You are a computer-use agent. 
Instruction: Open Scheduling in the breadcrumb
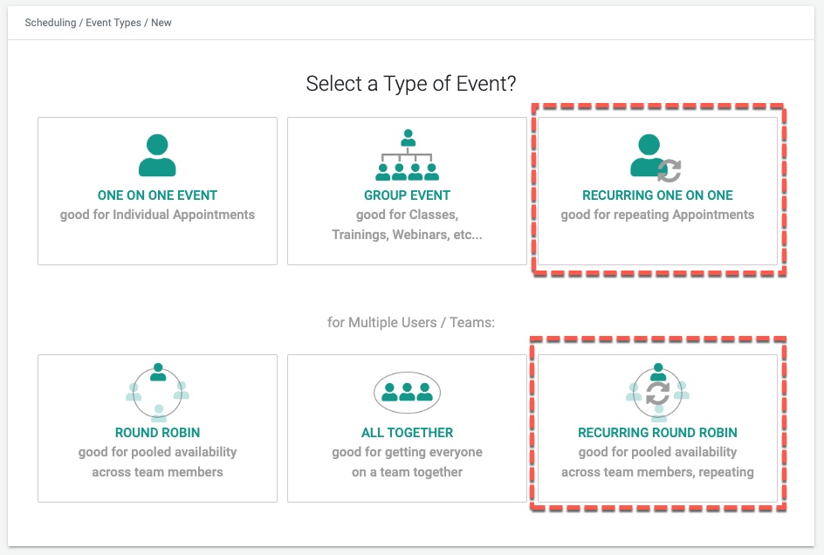tap(51, 23)
